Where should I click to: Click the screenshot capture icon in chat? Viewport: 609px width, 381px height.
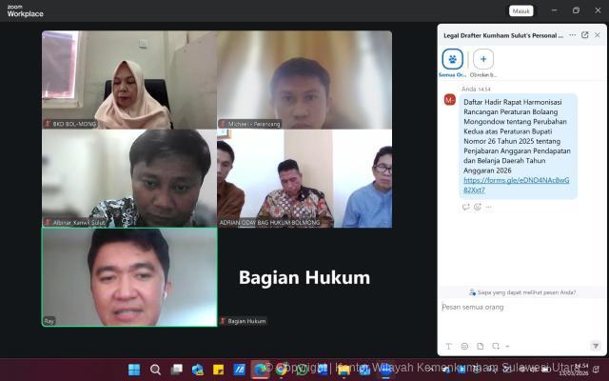496,346
